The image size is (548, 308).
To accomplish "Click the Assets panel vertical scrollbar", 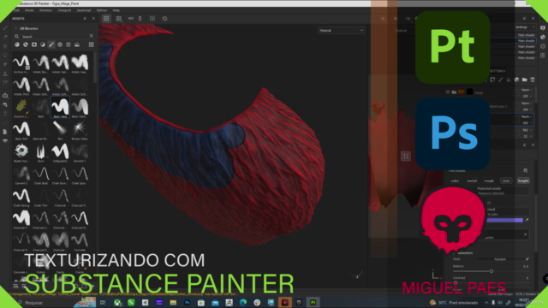I will click(95, 67).
